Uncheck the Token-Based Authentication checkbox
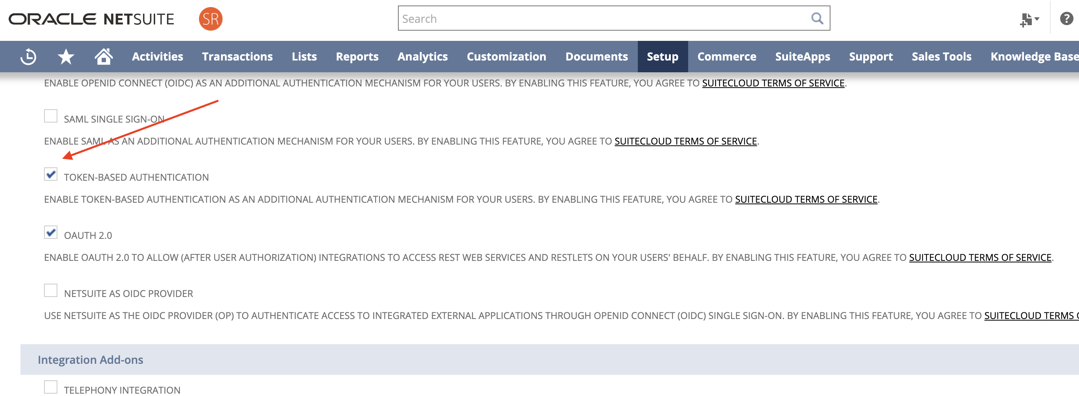 [x=51, y=174]
